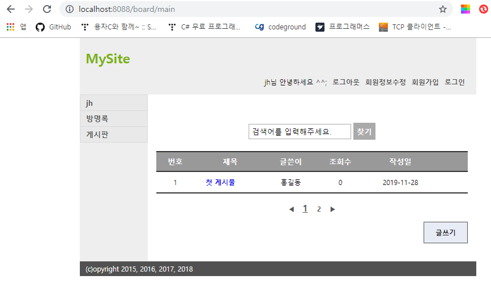Open the 회원가입 sign-up link

click(425, 82)
